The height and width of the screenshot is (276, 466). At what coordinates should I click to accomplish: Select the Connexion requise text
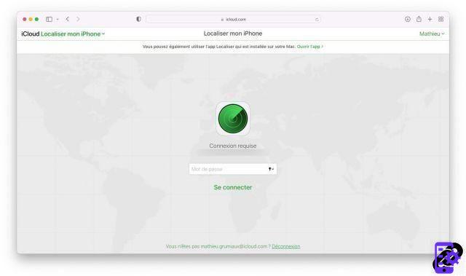233,146
